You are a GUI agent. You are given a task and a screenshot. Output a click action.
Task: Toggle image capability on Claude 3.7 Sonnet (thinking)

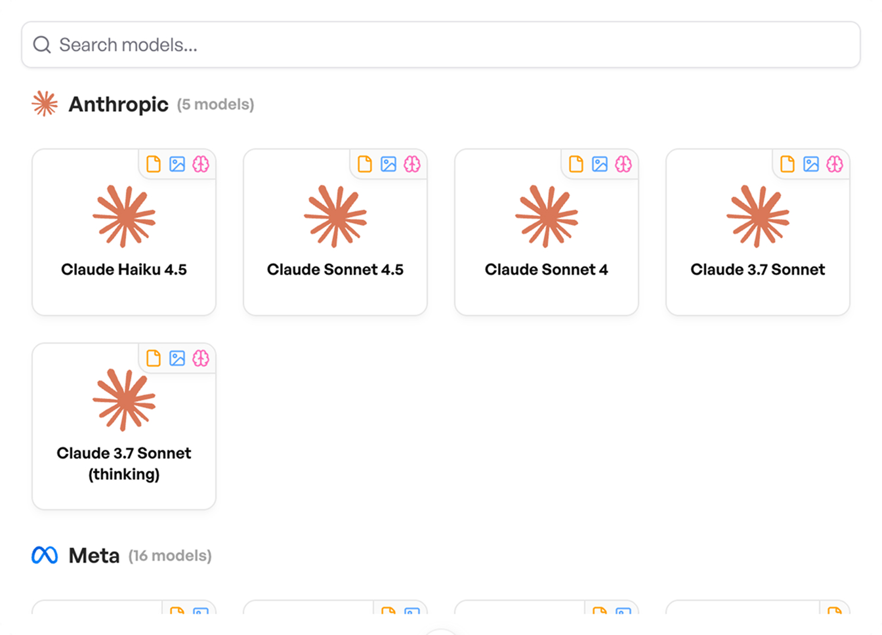[x=177, y=358]
